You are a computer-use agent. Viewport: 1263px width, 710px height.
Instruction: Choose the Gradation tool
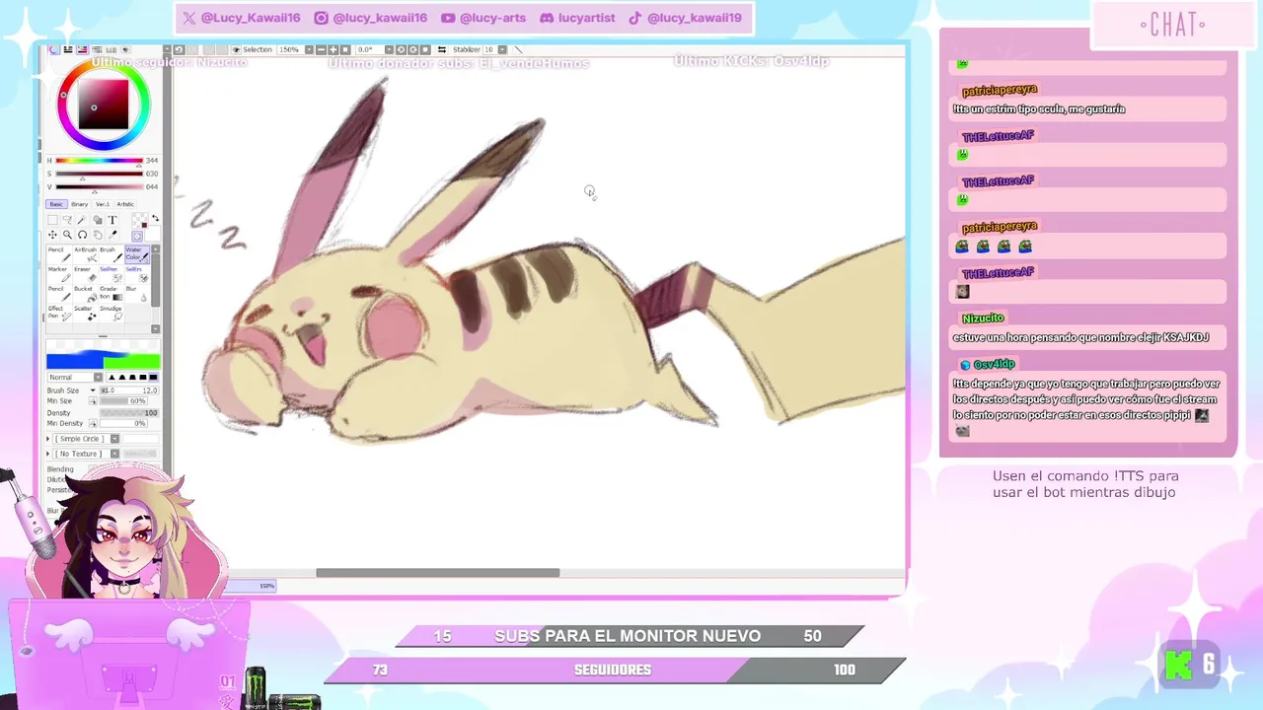[111, 294]
